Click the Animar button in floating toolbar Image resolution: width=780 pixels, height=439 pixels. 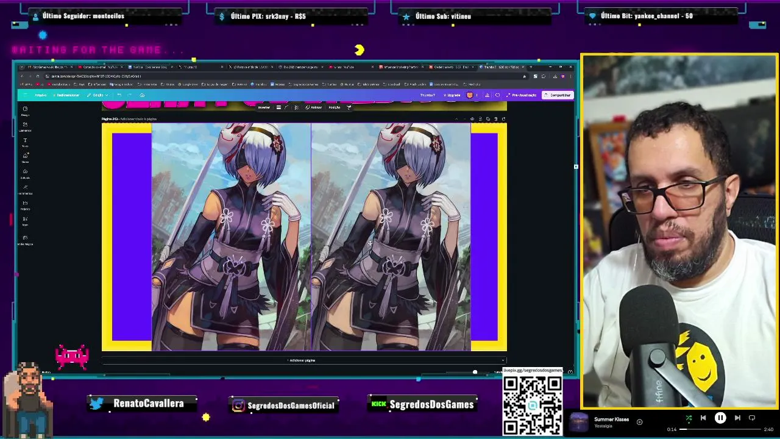coord(313,107)
